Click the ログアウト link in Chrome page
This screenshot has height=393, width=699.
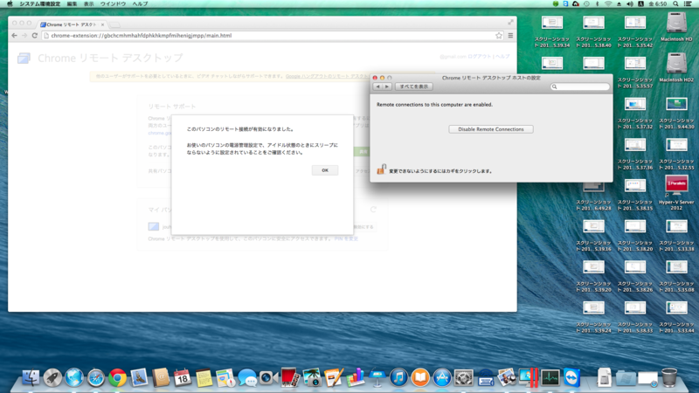479,57
